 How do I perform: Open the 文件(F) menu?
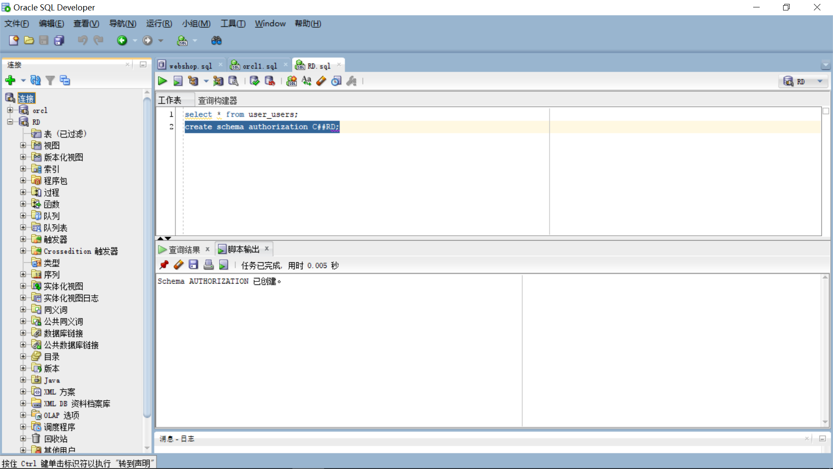point(16,23)
